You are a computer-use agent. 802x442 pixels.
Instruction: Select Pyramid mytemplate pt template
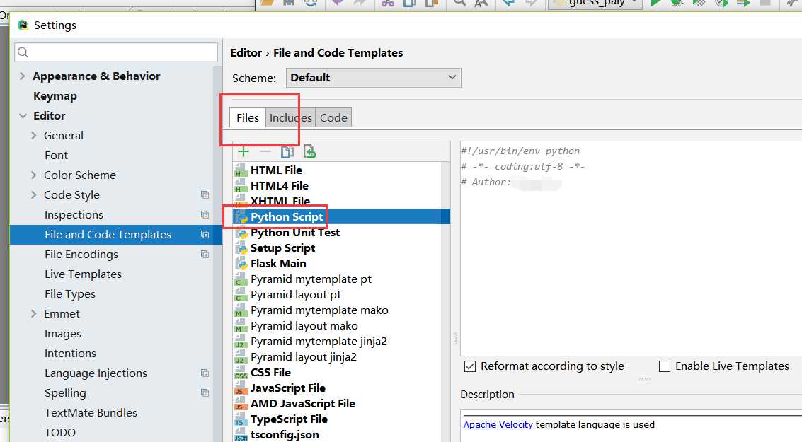tap(311, 279)
